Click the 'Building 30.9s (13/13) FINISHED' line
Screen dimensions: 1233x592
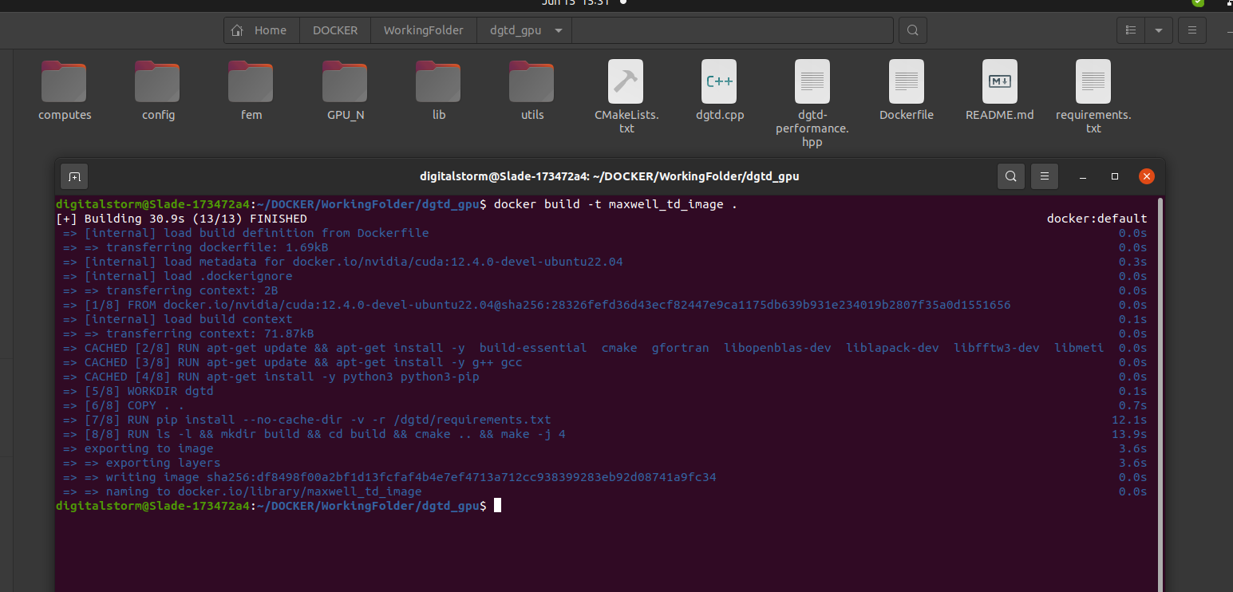pyautogui.click(x=182, y=219)
